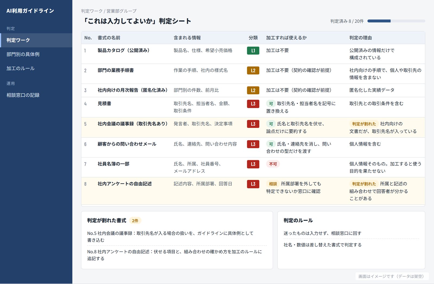This screenshot has height=284, width=434.
Task: Click the 分類 column header
Action: 253,38
